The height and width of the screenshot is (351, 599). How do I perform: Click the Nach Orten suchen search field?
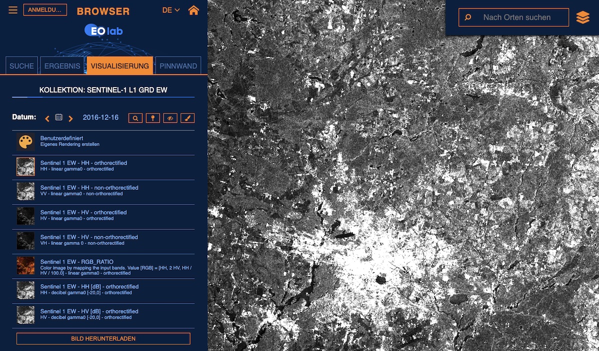coord(517,17)
